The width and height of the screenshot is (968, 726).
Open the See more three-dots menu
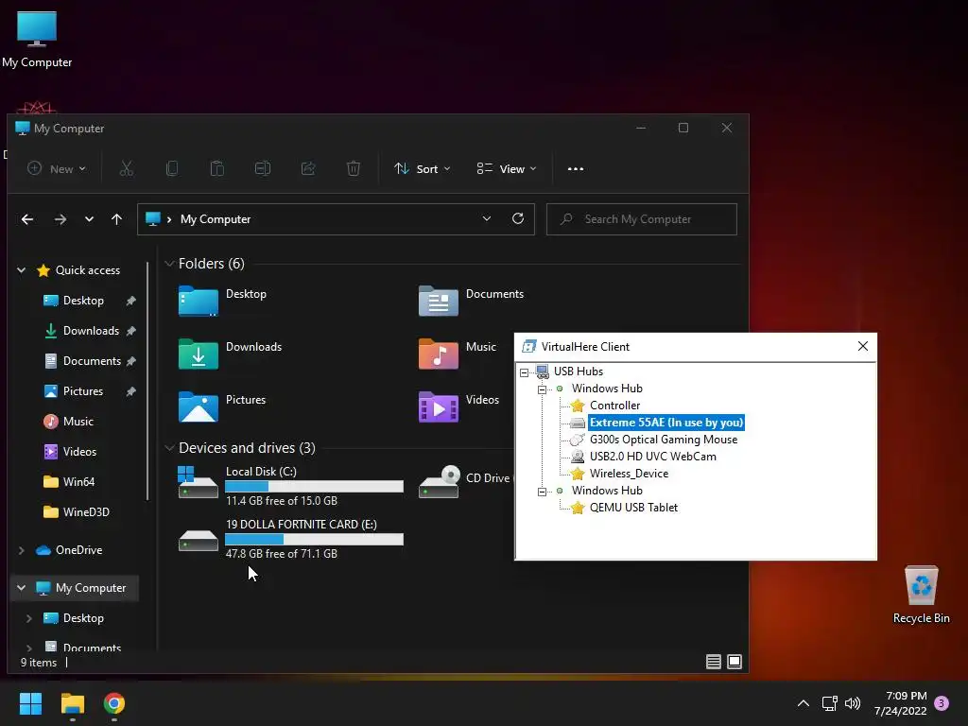(x=576, y=168)
